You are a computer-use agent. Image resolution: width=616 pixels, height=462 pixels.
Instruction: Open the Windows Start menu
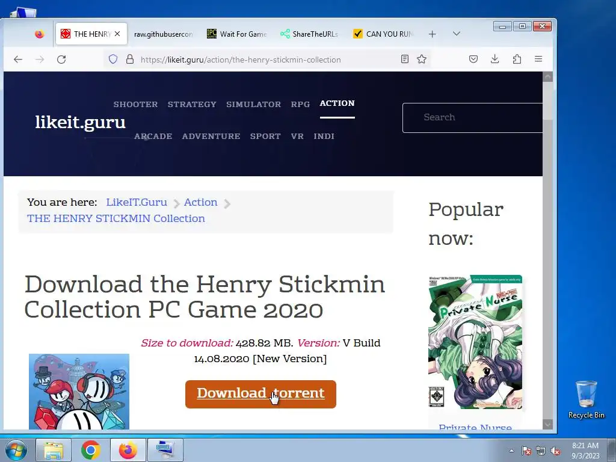click(16, 450)
